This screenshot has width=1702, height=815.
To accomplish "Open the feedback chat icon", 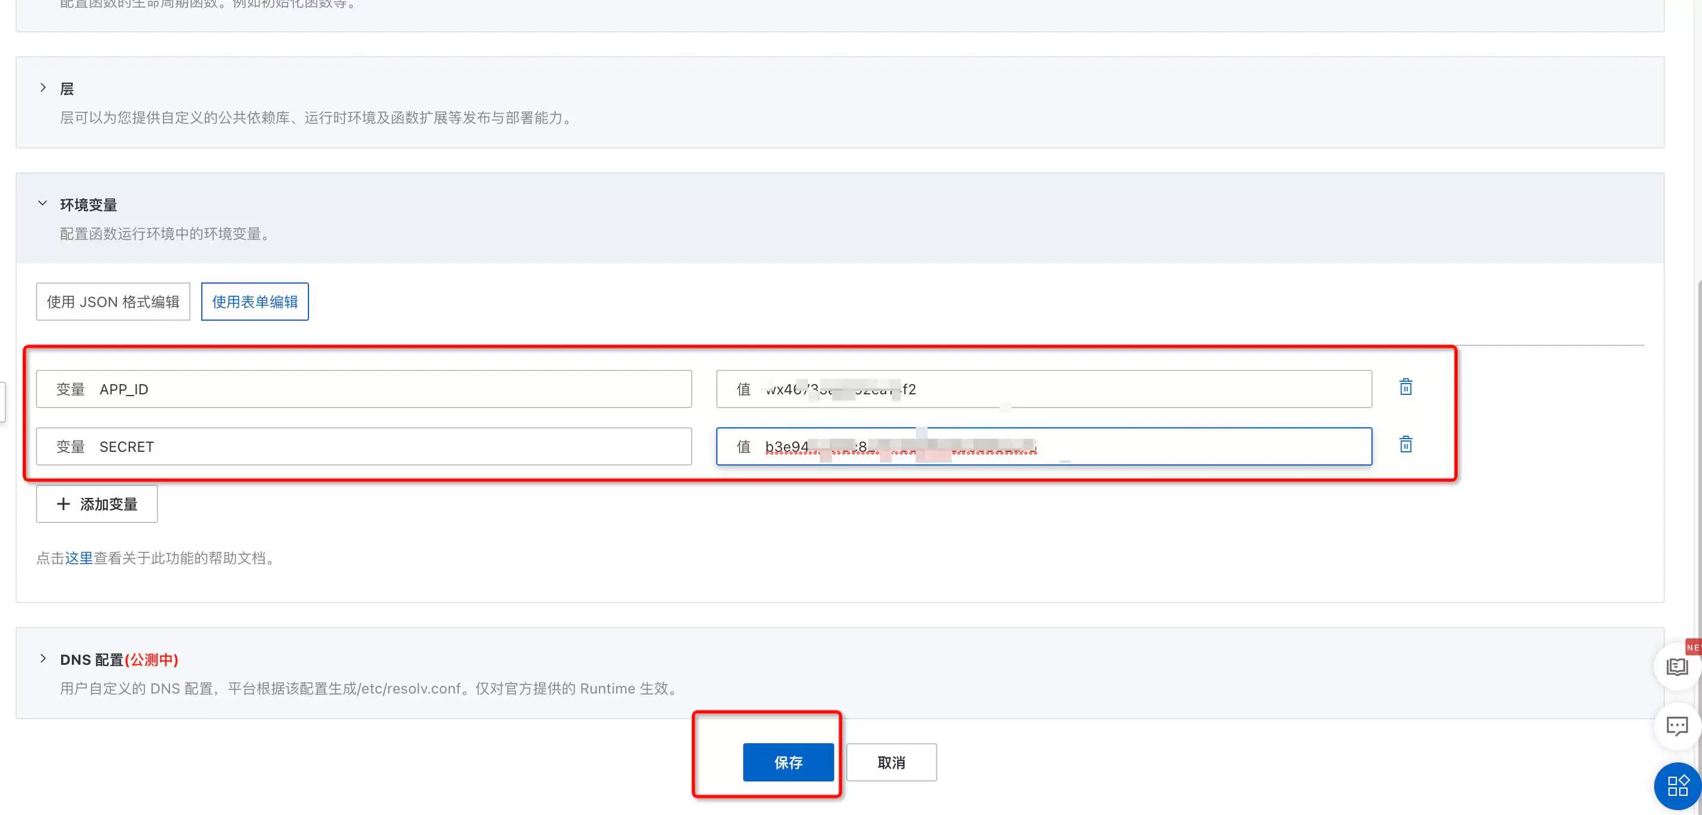I will coord(1676,726).
